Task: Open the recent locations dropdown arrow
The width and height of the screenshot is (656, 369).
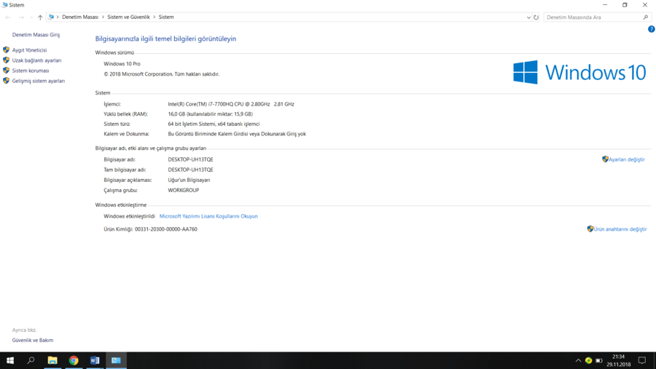Action: click(x=31, y=17)
